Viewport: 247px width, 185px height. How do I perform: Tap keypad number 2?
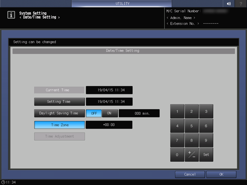click(x=192, y=111)
